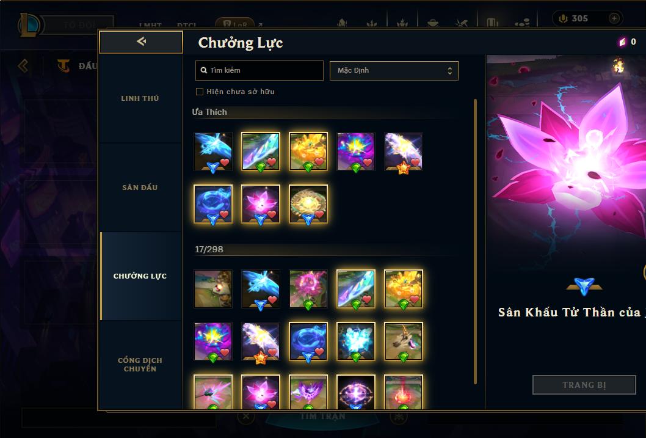The width and height of the screenshot is (646, 438).
Task: Switch to the Linh Thú tab
Action: coord(140,98)
